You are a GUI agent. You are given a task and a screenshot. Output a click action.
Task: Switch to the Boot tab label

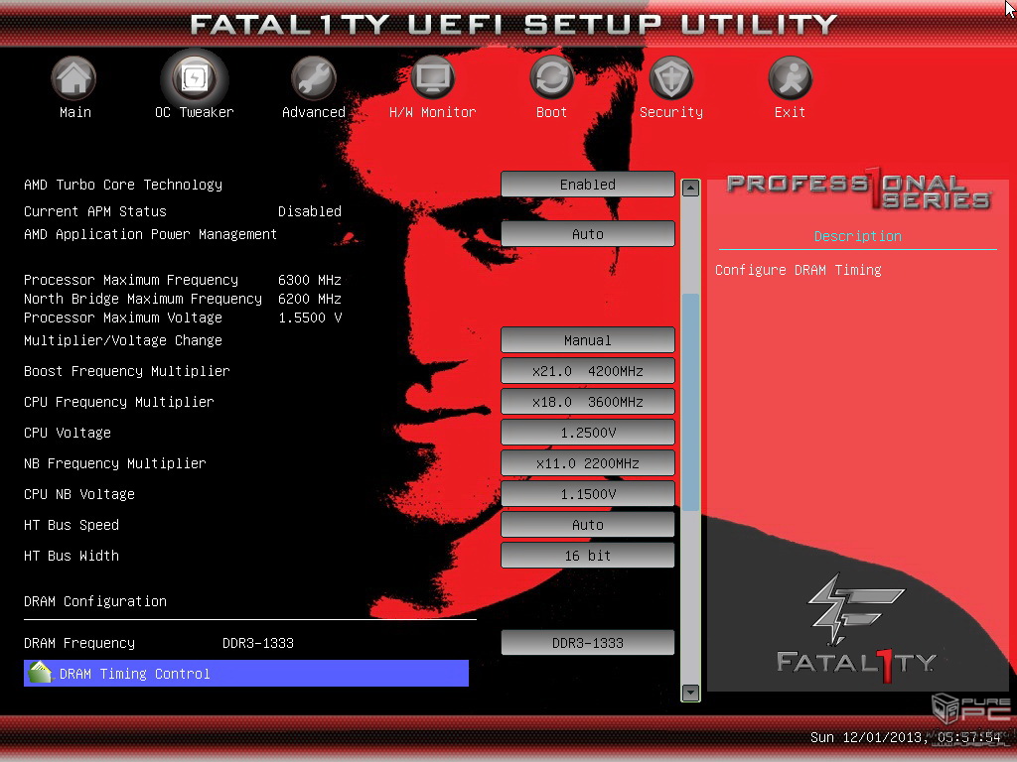(x=552, y=112)
